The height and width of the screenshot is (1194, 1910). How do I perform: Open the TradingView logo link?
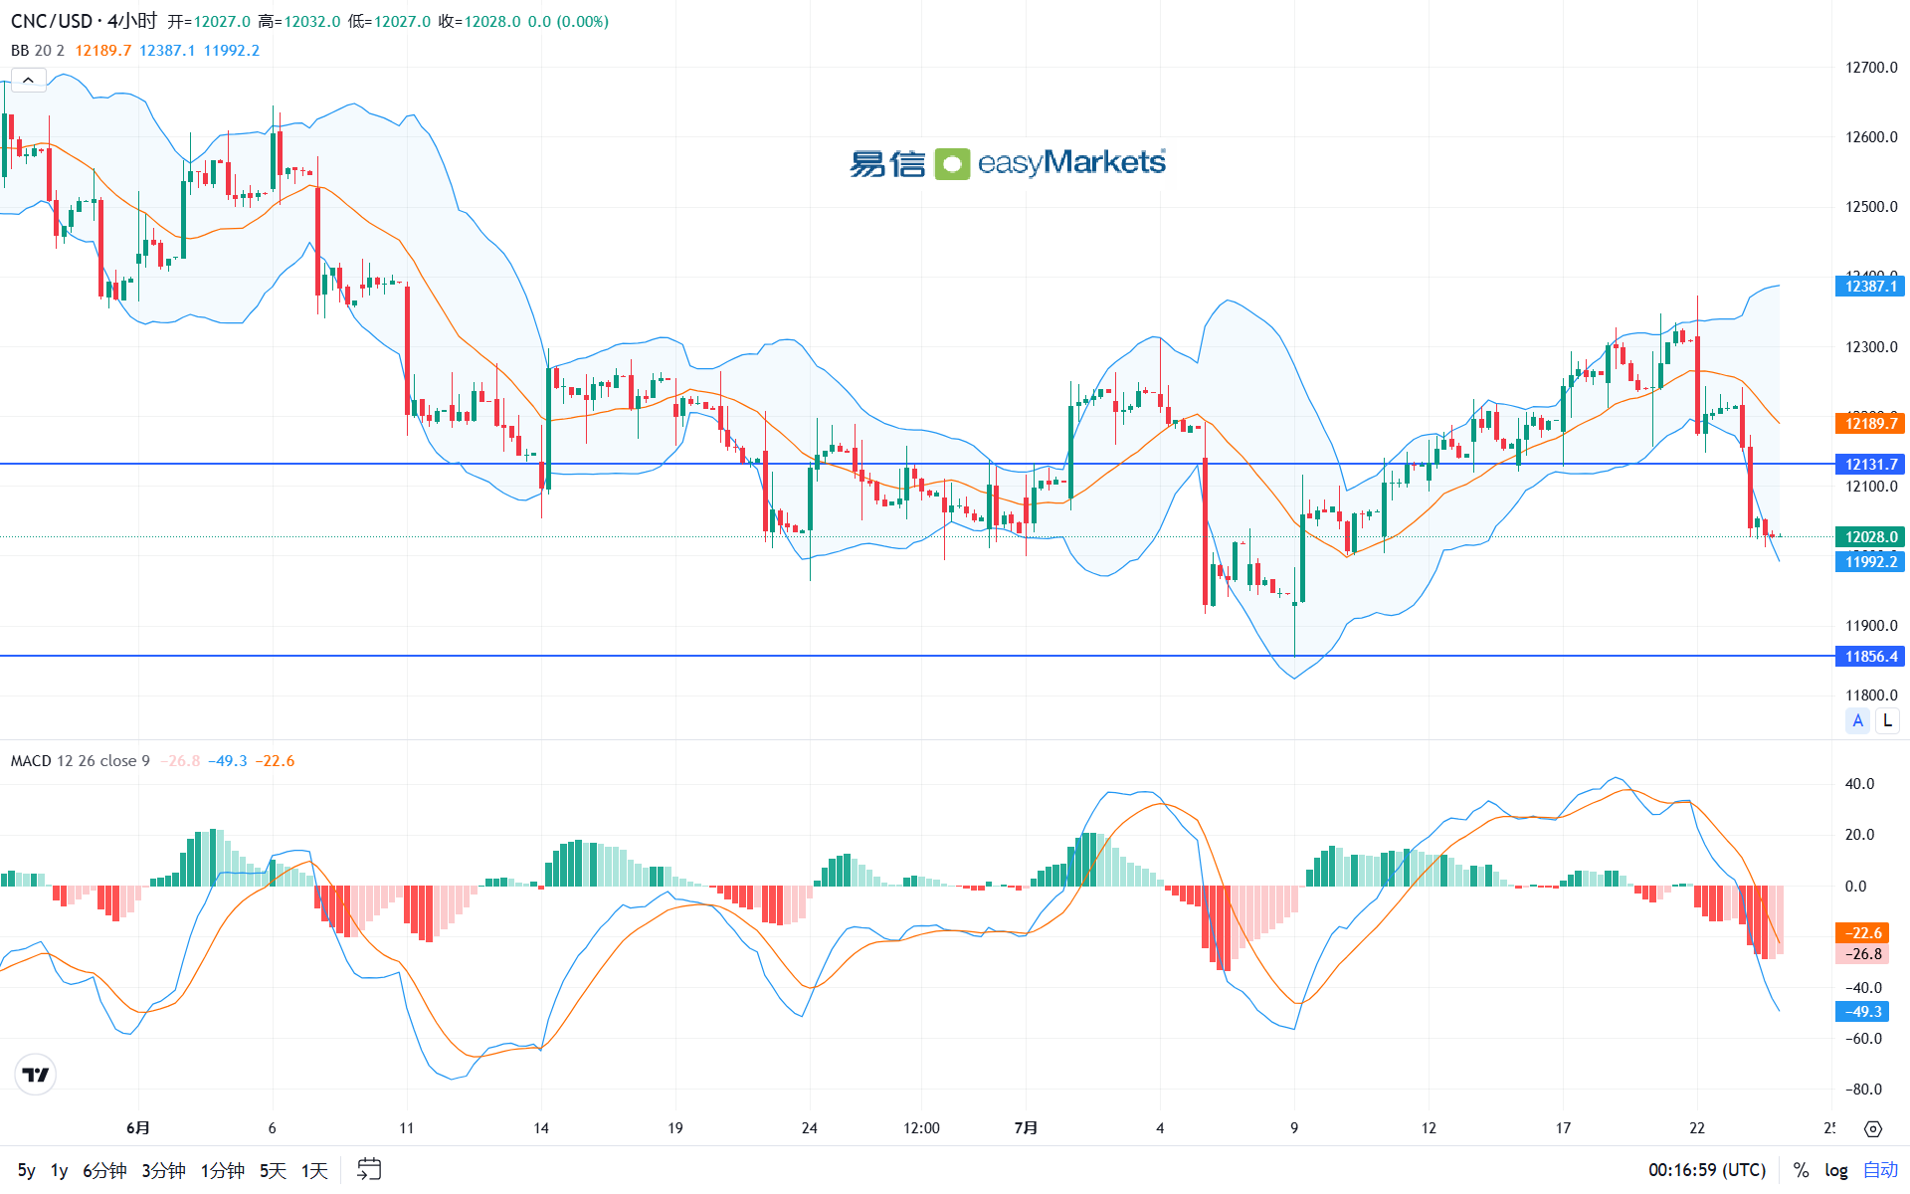[36, 1075]
